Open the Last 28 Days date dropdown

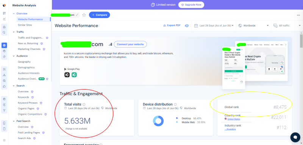tap(214, 26)
